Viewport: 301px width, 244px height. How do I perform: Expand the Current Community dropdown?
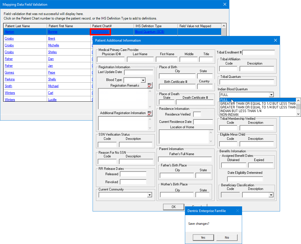150,195
